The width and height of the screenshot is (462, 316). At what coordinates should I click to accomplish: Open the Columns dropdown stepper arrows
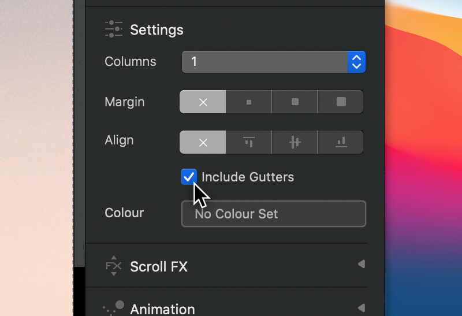(x=356, y=62)
